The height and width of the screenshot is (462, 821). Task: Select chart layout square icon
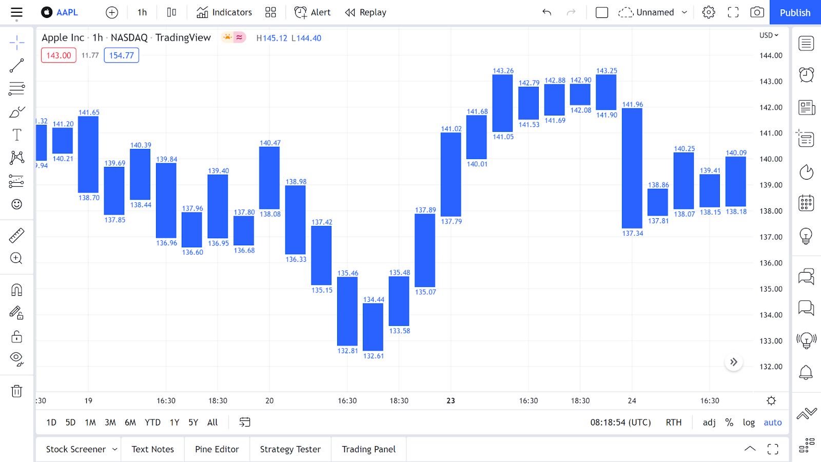[602, 12]
